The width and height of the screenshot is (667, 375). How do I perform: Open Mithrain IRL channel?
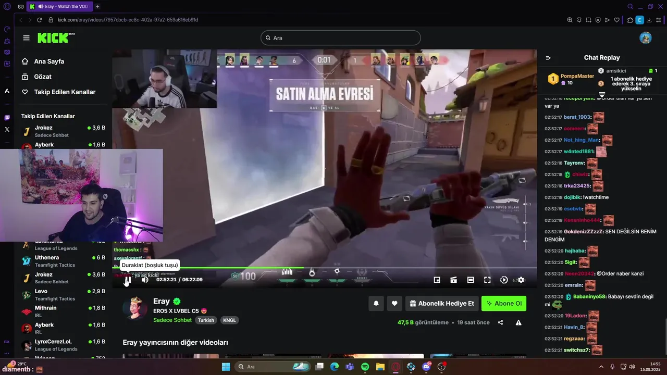click(x=63, y=311)
